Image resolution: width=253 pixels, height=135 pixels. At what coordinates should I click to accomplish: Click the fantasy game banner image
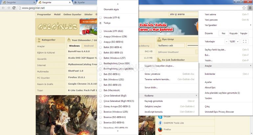pyautogui.click(x=66, y=115)
